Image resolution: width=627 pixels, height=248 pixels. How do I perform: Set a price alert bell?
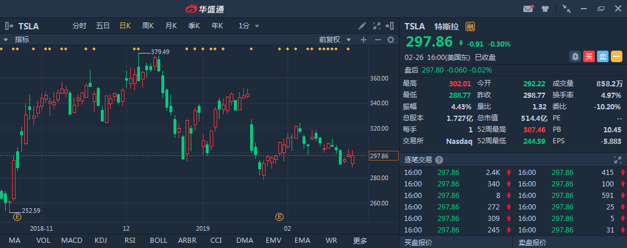tap(575, 56)
